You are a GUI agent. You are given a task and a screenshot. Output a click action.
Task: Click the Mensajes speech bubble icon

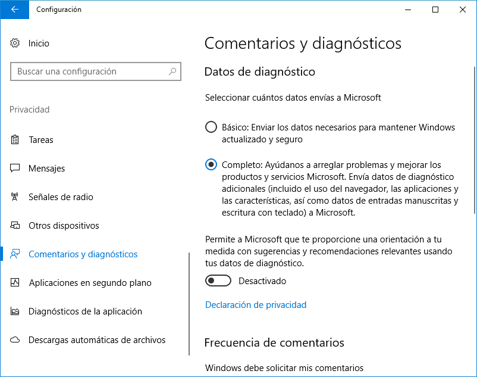(x=15, y=169)
